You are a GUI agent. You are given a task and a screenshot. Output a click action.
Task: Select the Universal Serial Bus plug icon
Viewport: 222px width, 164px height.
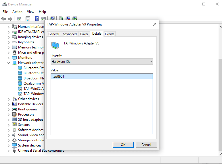(x=14, y=151)
